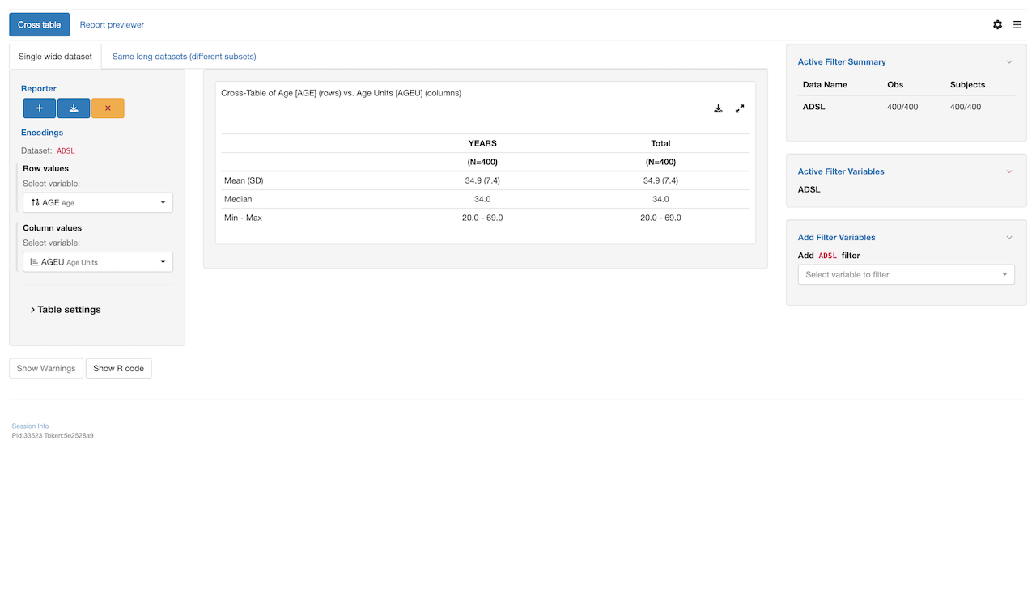Click the orange reset reporter button
Image resolution: width=1036 pixels, height=597 pixels.
coord(108,108)
